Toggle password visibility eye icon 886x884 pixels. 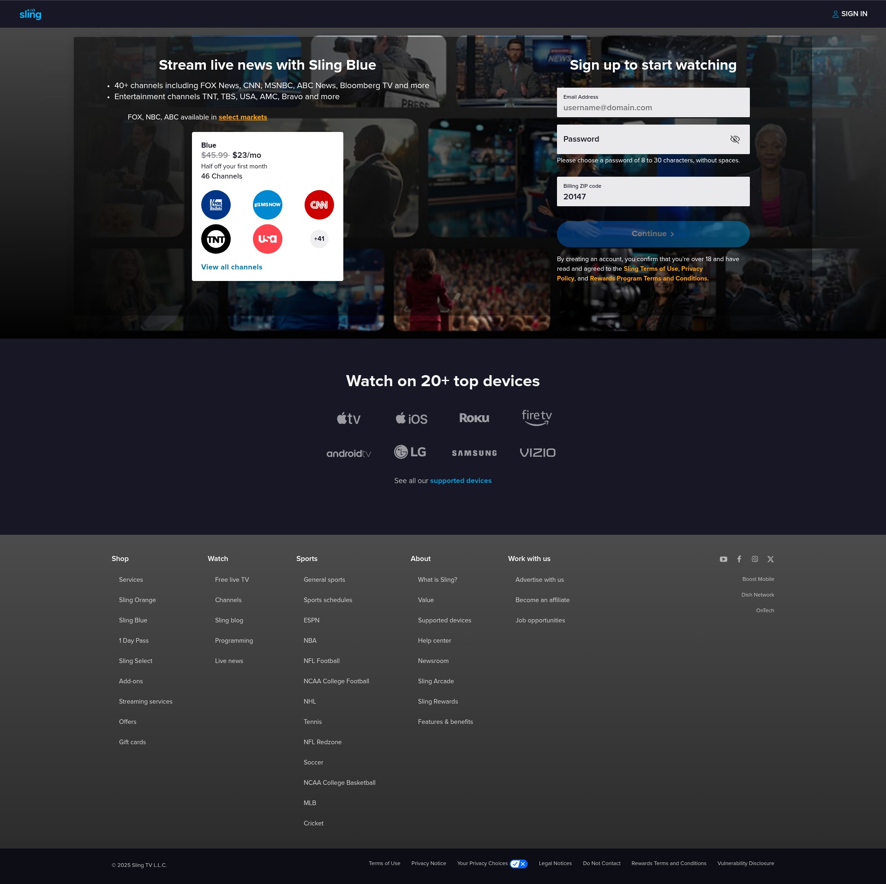735,139
